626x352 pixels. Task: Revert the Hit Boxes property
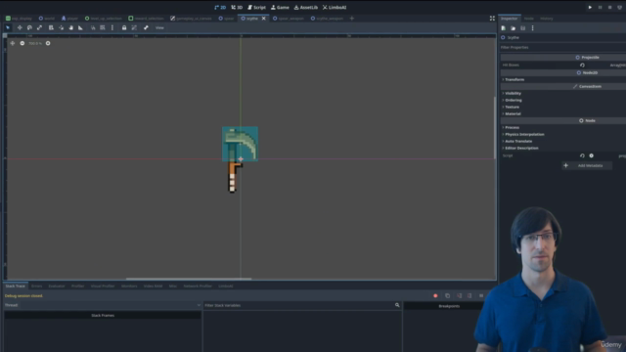click(x=583, y=66)
